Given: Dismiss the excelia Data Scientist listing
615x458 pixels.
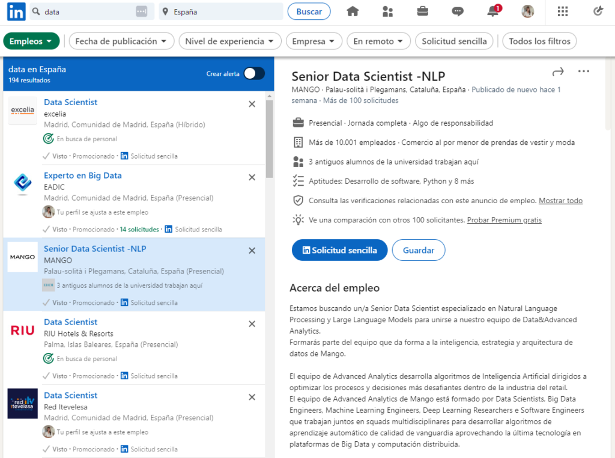Looking at the screenshot, I should tap(252, 104).
